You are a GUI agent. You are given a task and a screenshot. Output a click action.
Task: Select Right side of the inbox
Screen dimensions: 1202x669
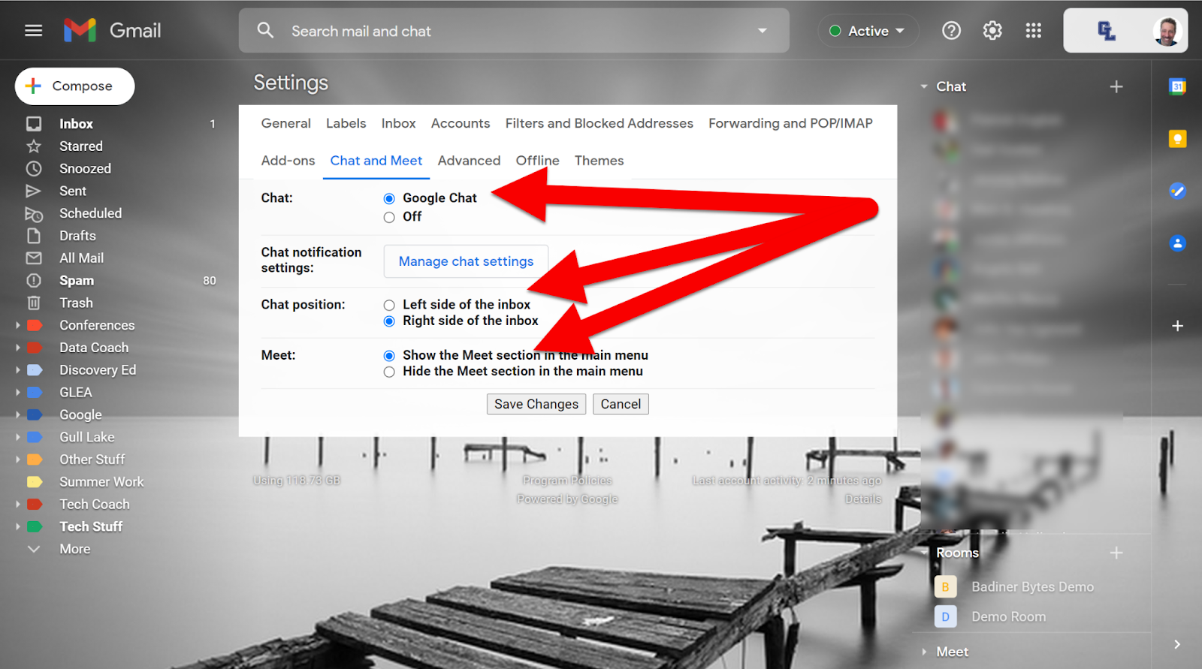[x=389, y=321]
